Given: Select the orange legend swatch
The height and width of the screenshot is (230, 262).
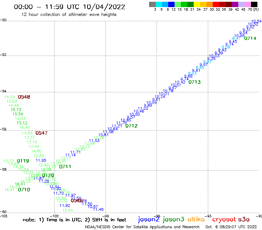Looking at the screenshot, I should coord(210,4).
